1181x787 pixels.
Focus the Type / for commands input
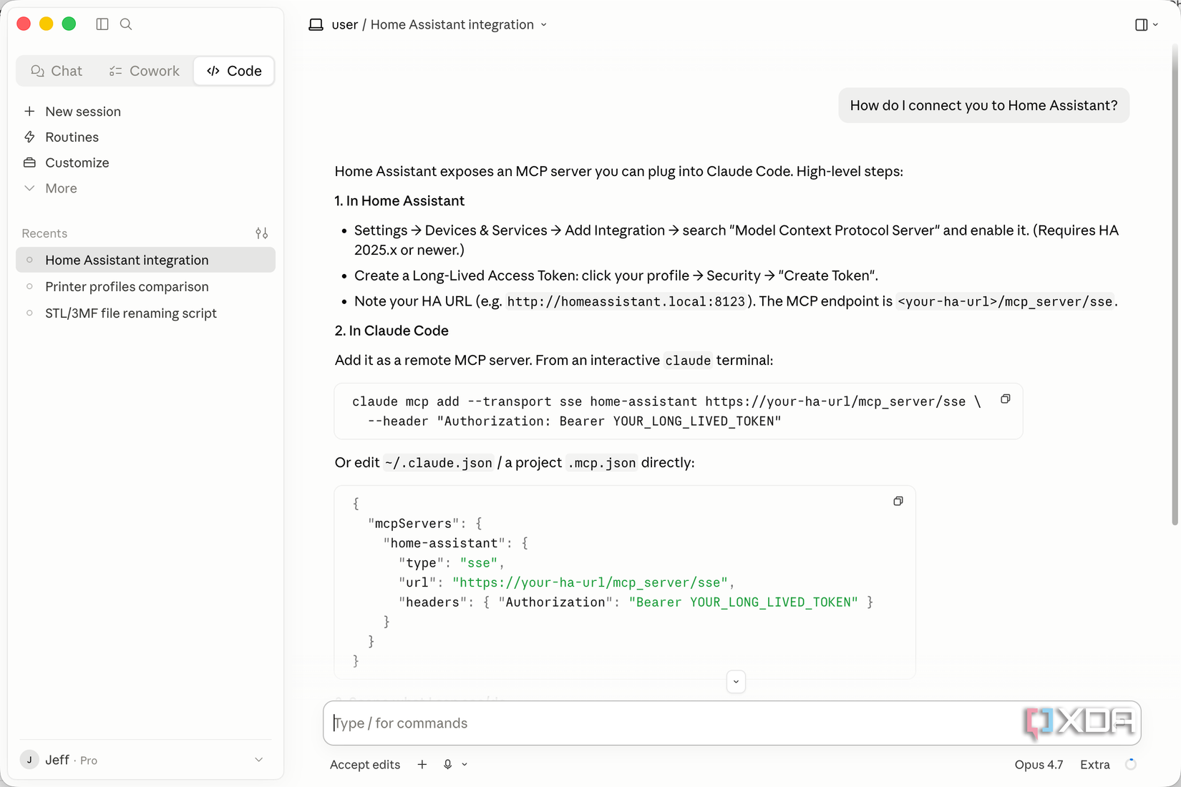[x=732, y=723]
